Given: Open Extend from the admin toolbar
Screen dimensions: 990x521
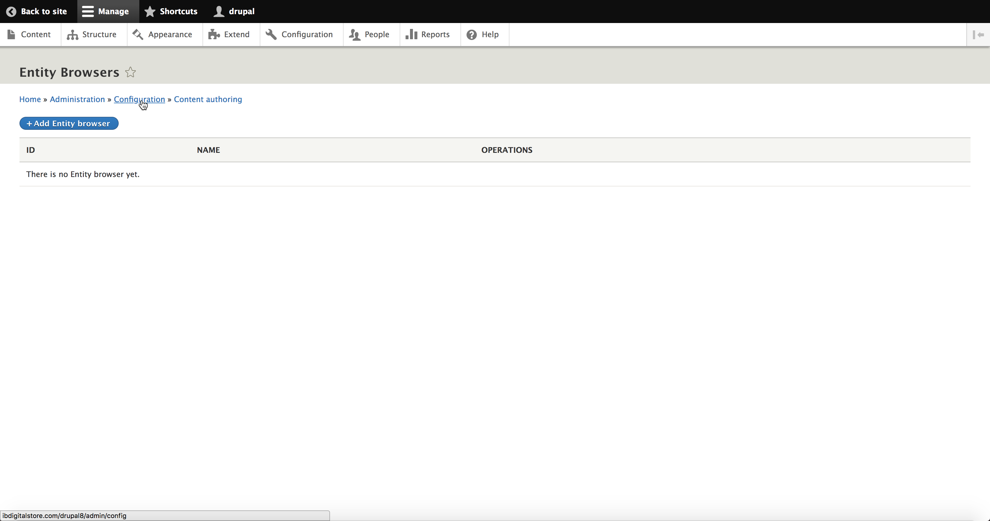Looking at the screenshot, I should pos(229,35).
